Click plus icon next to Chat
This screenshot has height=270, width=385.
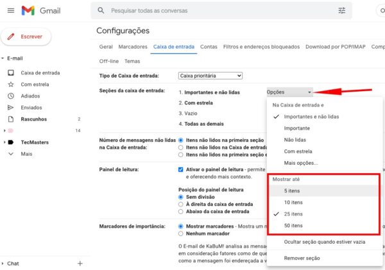pyautogui.click(x=80, y=263)
